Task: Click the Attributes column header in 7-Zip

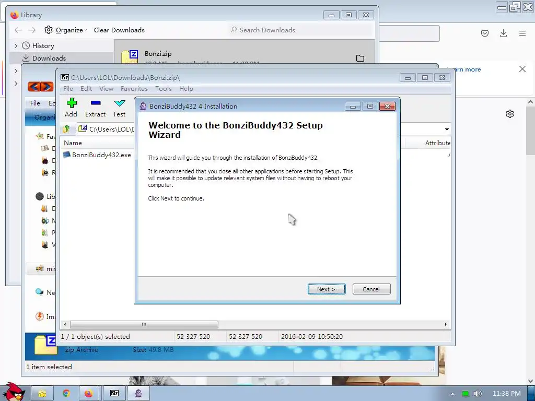Action: point(437,143)
